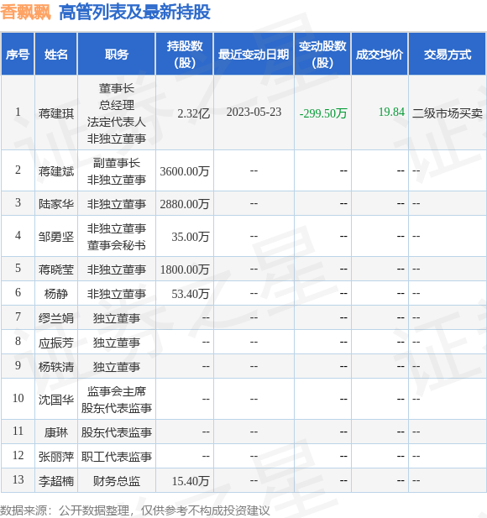Click the 交易方式 column header
The width and height of the screenshot is (487, 518).
point(448,55)
